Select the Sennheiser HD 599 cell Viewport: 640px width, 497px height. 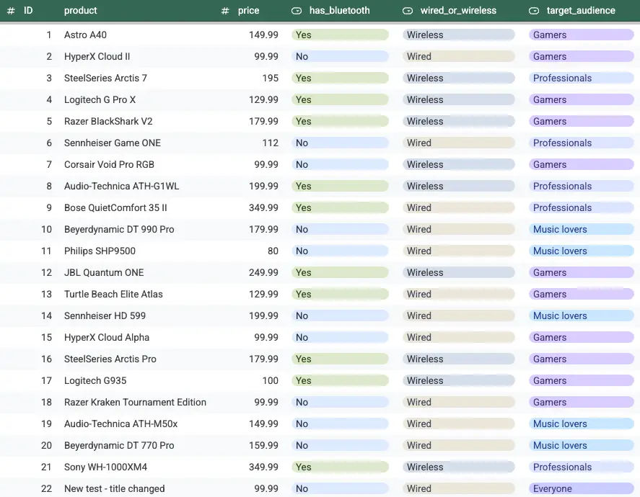pyautogui.click(x=105, y=315)
